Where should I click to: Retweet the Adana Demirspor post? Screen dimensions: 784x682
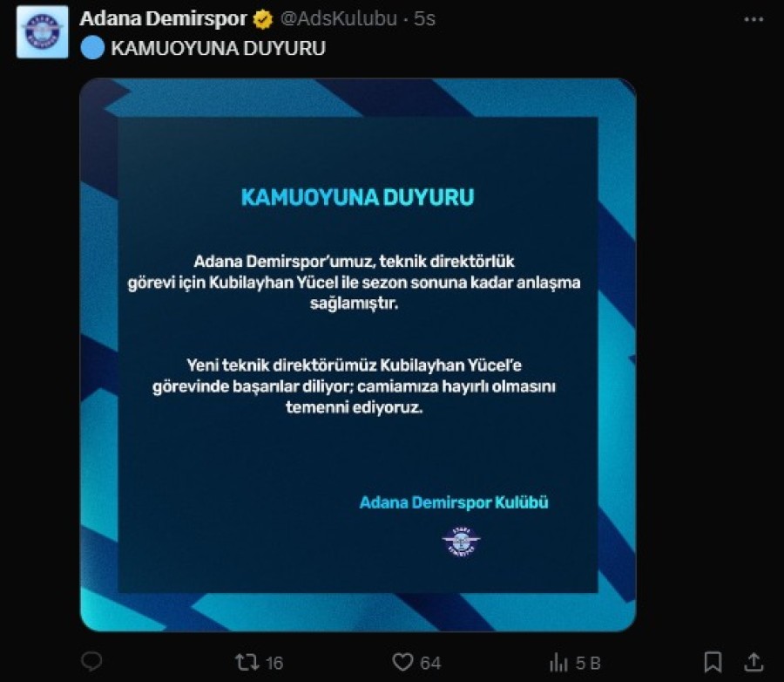click(247, 662)
